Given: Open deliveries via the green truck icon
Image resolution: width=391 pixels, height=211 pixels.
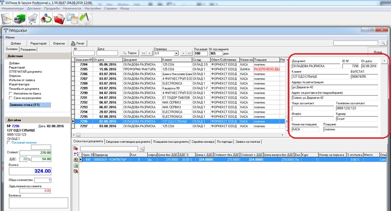Looking at the screenshot, I should pyautogui.click(x=20, y=19).
